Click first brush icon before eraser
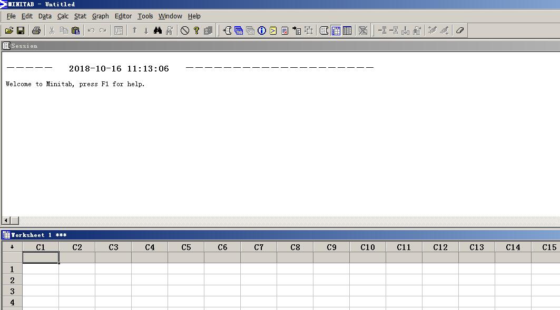Image resolution: width=560 pixels, height=310 pixels. (x=433, y=30)
